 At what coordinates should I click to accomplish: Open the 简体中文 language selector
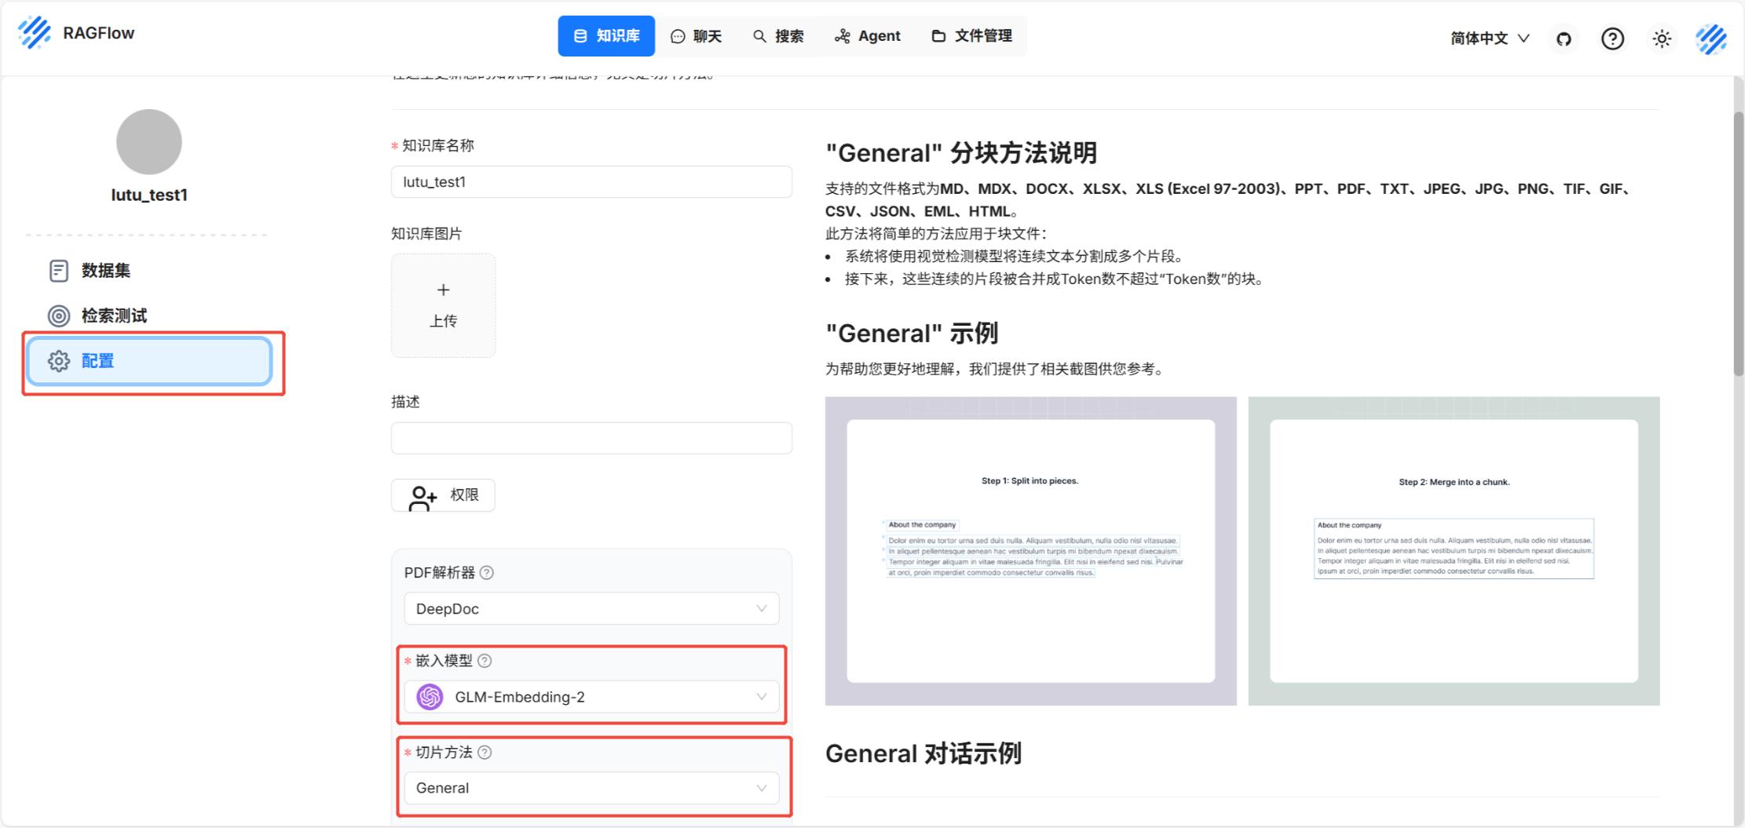click(1489, 38)
